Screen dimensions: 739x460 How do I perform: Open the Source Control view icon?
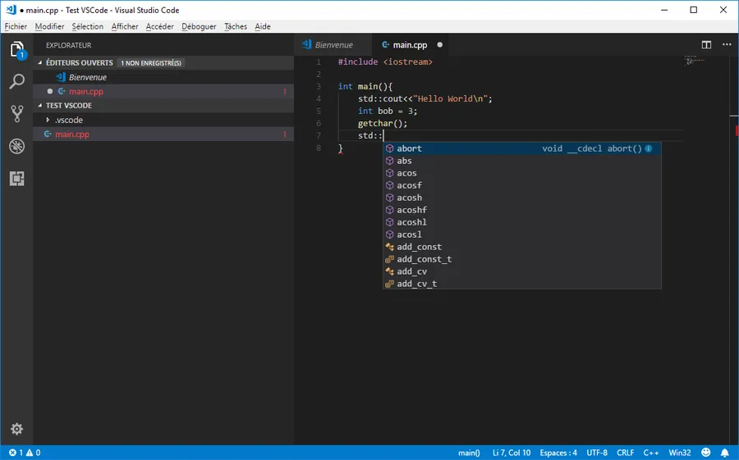click(x=16, y=114)
